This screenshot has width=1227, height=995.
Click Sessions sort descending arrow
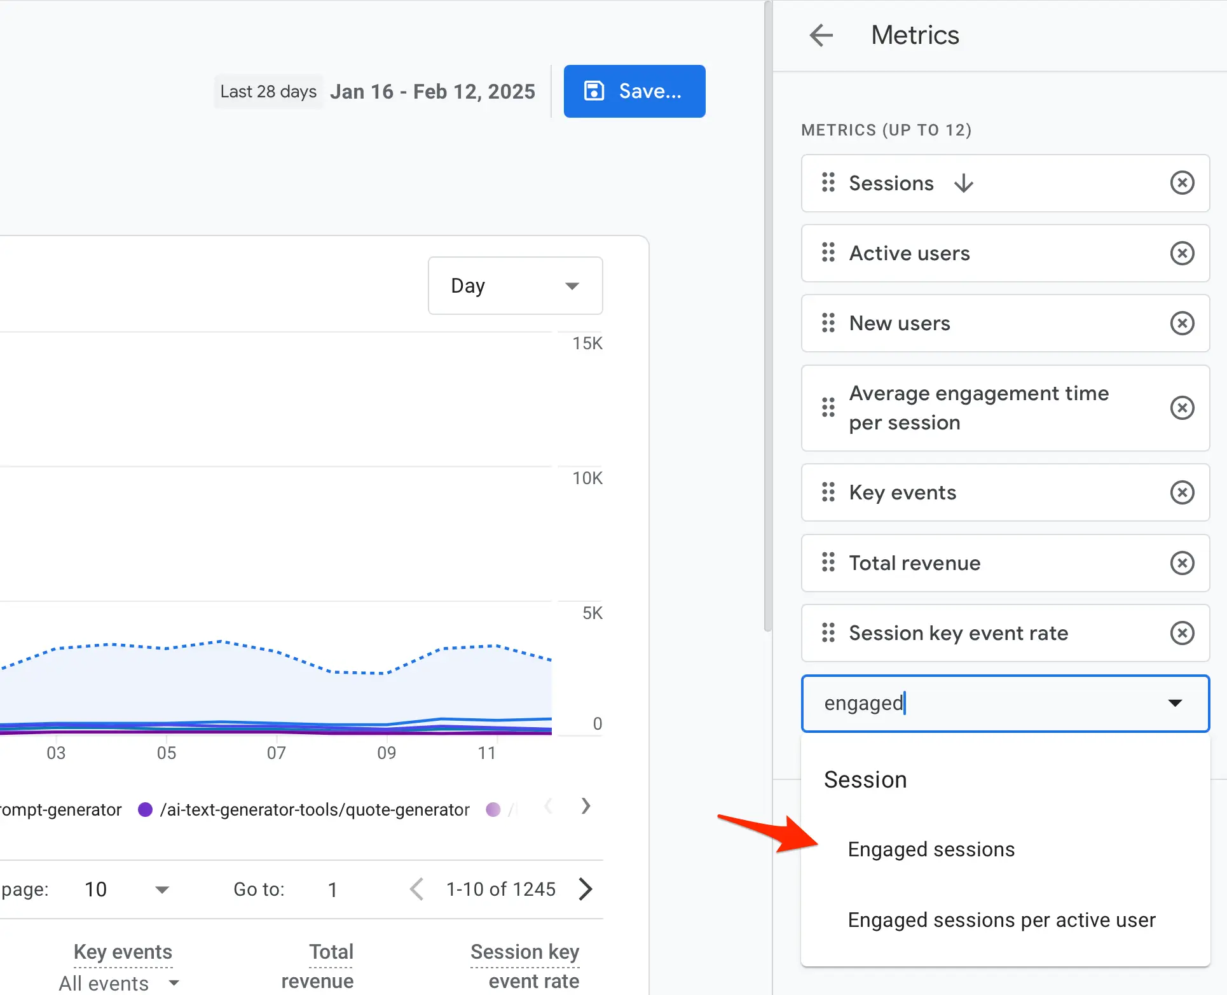point(964,183)
